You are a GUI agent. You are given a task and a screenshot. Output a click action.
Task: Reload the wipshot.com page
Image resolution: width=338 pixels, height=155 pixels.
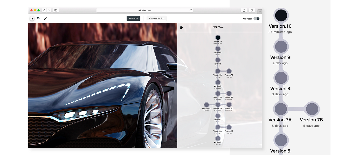coord(191,10)
